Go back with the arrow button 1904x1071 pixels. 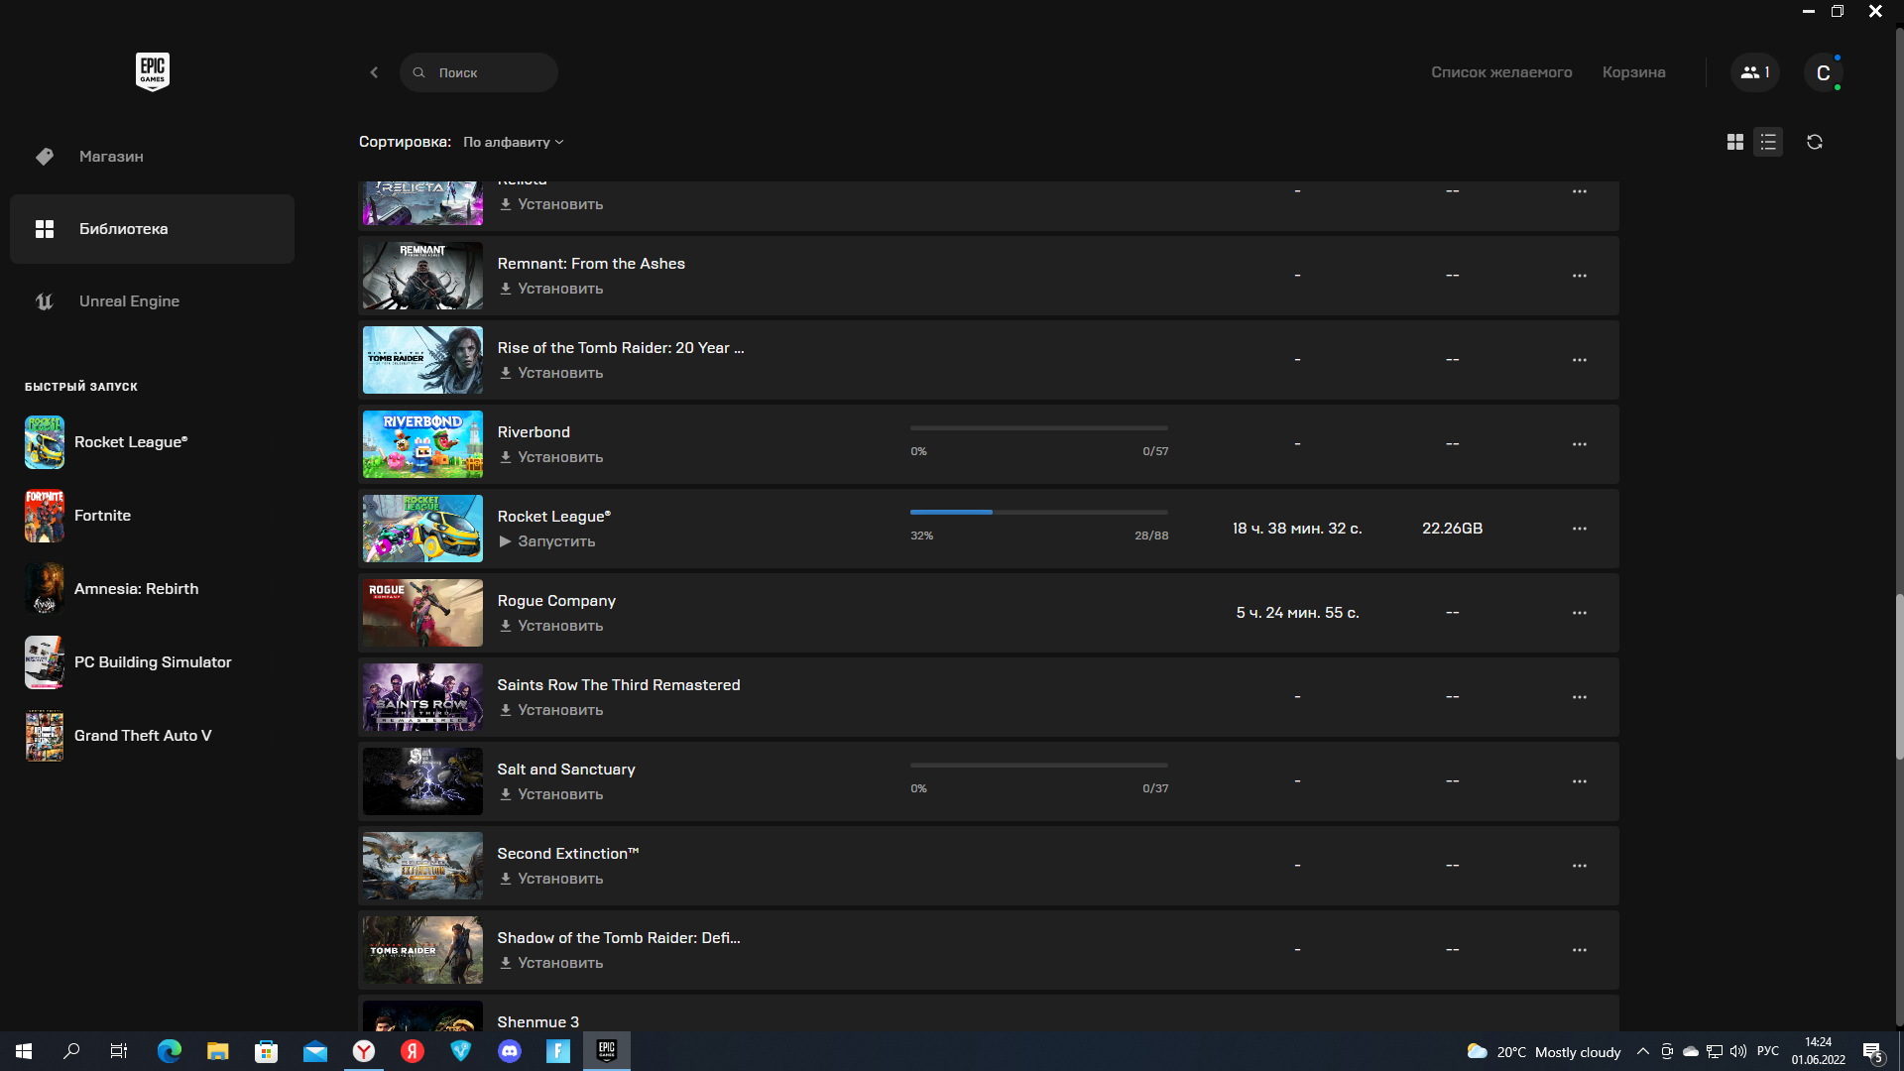coord(374,72)
